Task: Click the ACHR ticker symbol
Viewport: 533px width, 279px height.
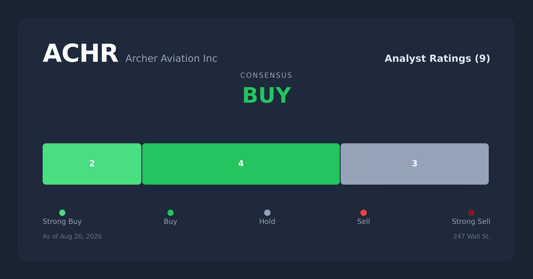Action: pyautogui.click(x=80, y=54)
